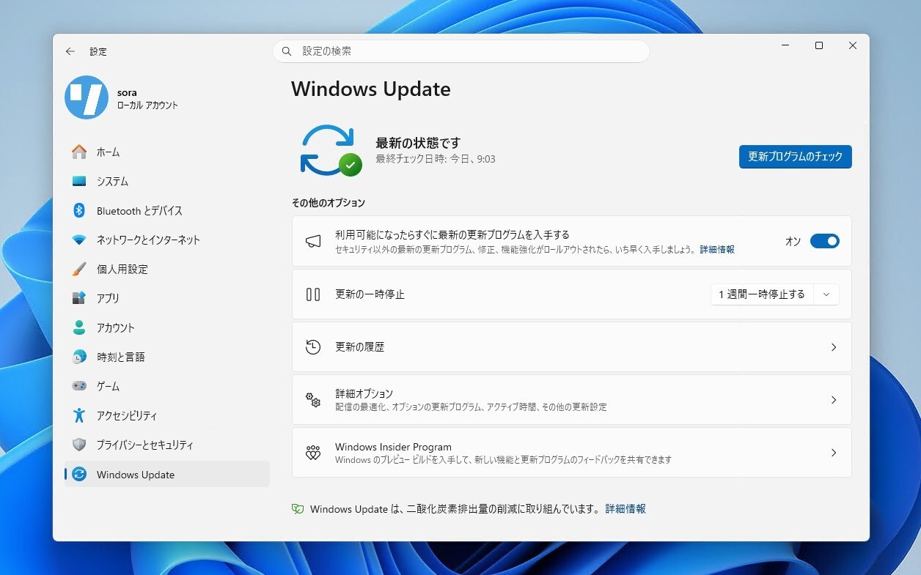This screenshot has height=575, width=921.
Task: Click the pause icon beside 更新の一時停止
Action: 313,294
